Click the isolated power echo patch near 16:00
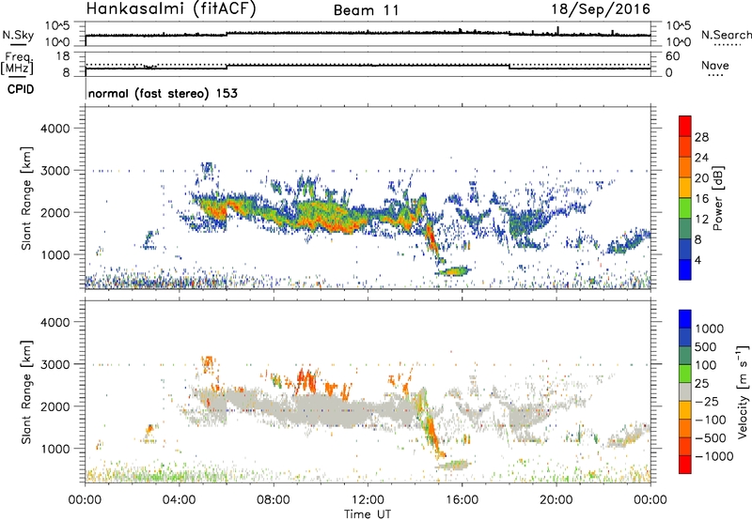Screen dimensions: 752x520 point(454,271)
